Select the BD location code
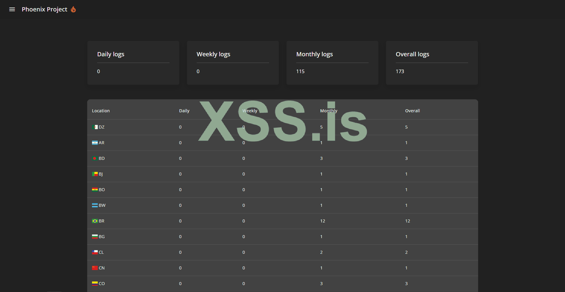Viewport: 565px width, 292px height. tap(102, 158)
